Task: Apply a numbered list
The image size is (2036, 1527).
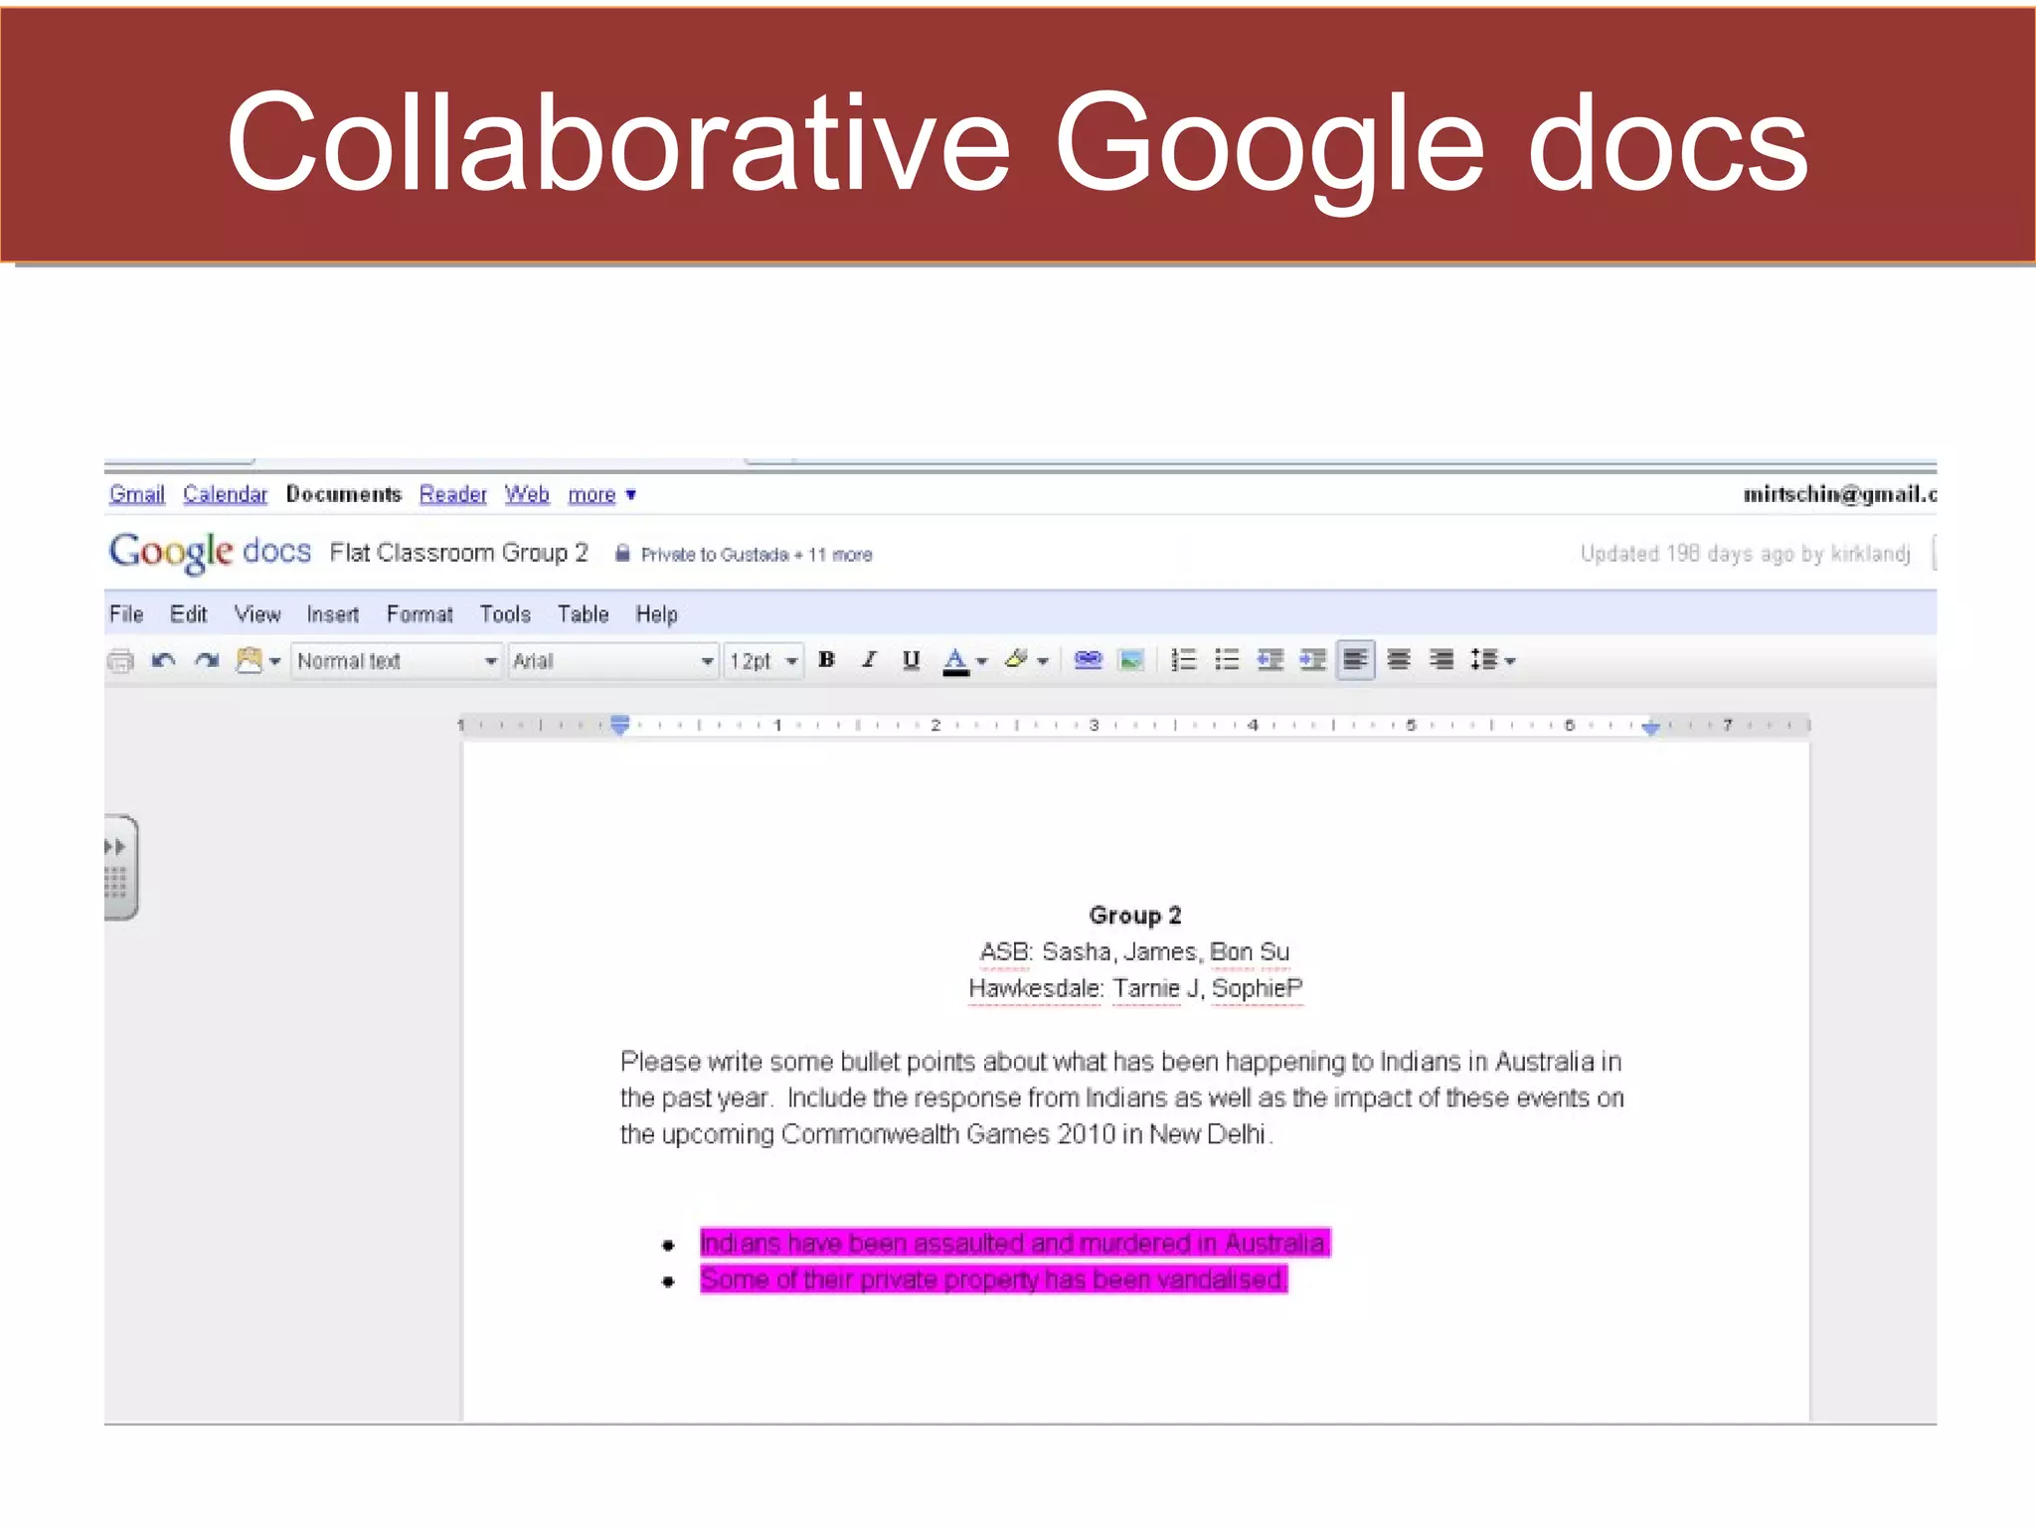Action: [1184, 660]
